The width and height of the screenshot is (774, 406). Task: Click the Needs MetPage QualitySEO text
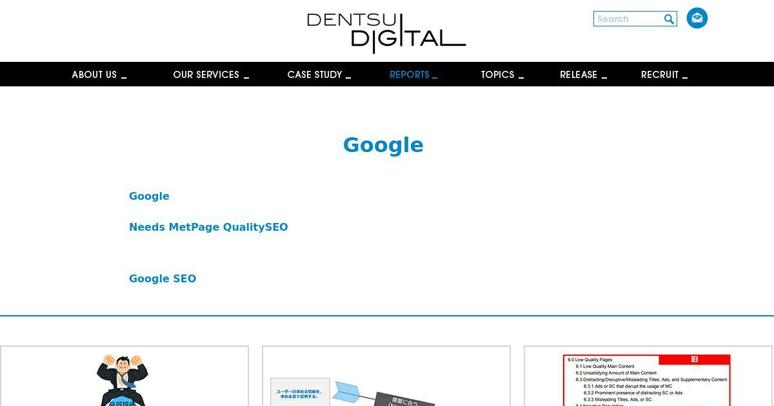coord(208,227)
